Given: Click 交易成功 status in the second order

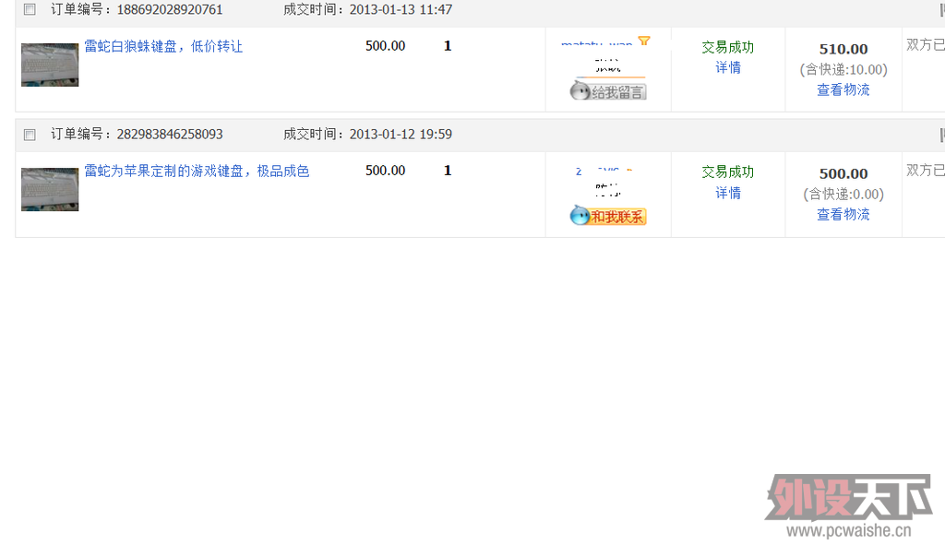Looking at the screenshot, I should (728, 172).
